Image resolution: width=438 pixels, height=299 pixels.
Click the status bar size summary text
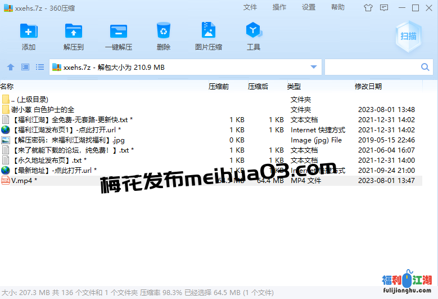[x=137, y=293]
